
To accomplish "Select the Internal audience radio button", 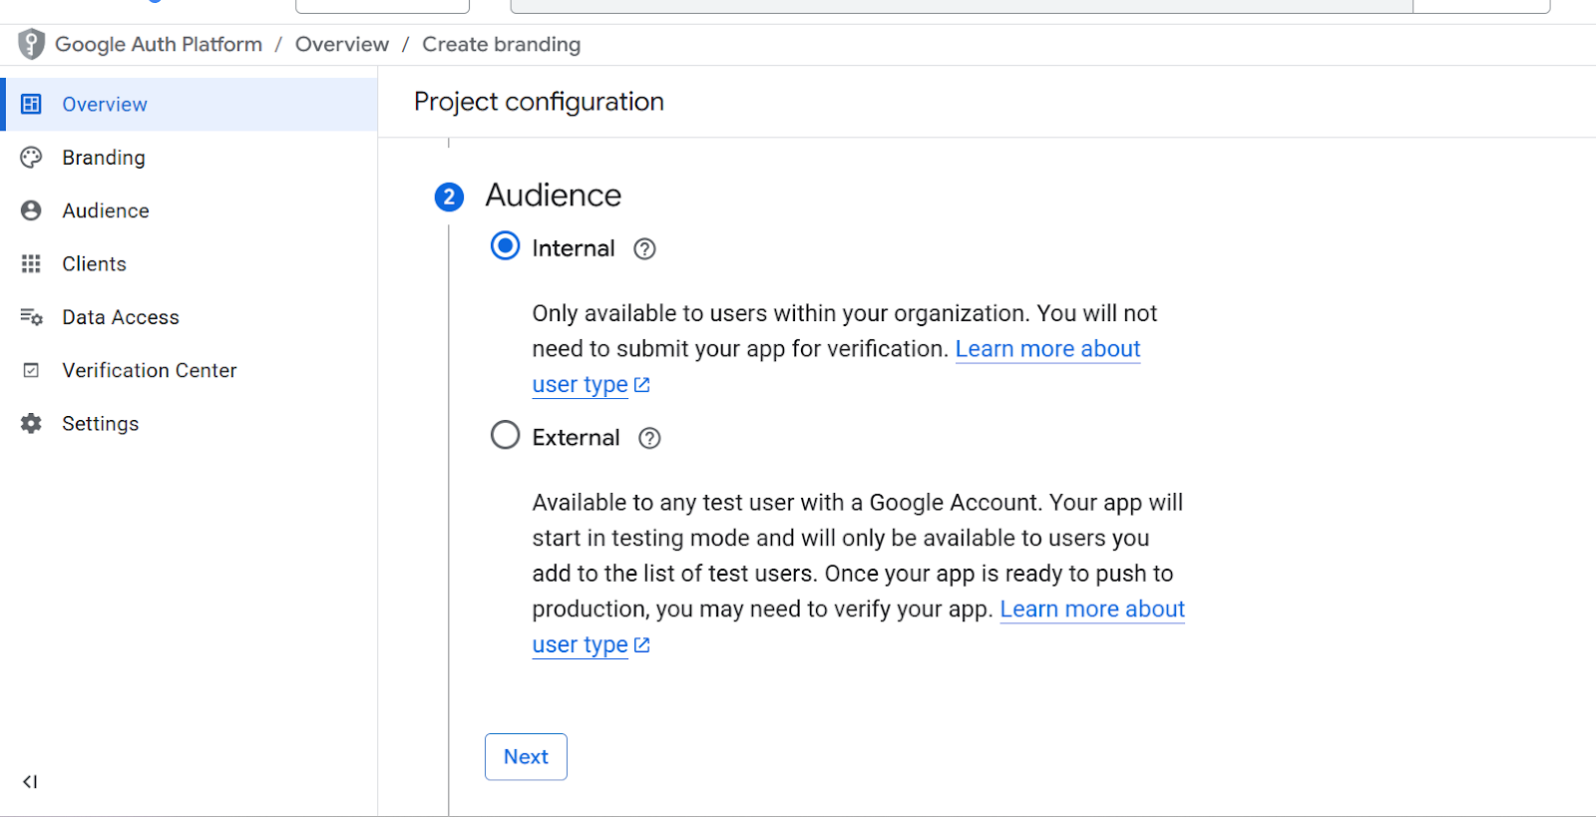I will (x=506, y=246).
